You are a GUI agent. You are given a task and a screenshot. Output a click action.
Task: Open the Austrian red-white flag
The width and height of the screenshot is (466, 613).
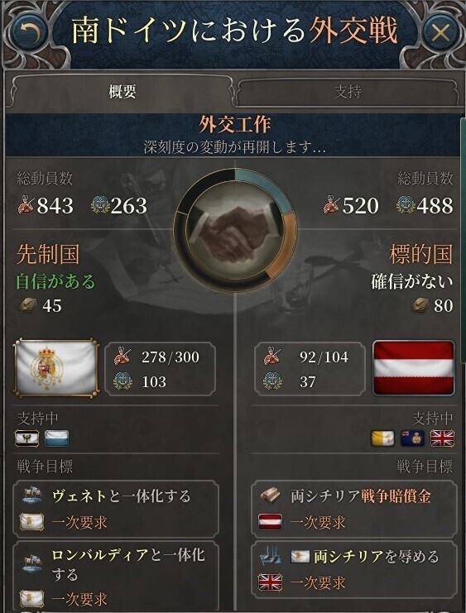click(x=414, y=368)
